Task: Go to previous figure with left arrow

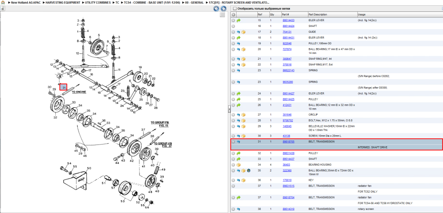Action: [216, 9]
